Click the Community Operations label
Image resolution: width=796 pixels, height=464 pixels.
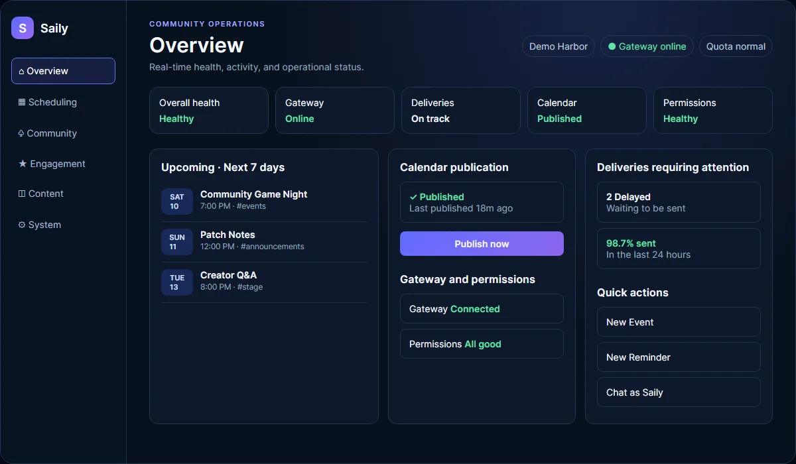(207, 24)
